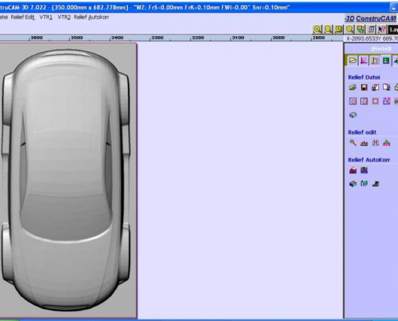The height and width of the screenshot is (321, 398).
Task: Save relief using the floppy disk icon
Action: (364, 87)
